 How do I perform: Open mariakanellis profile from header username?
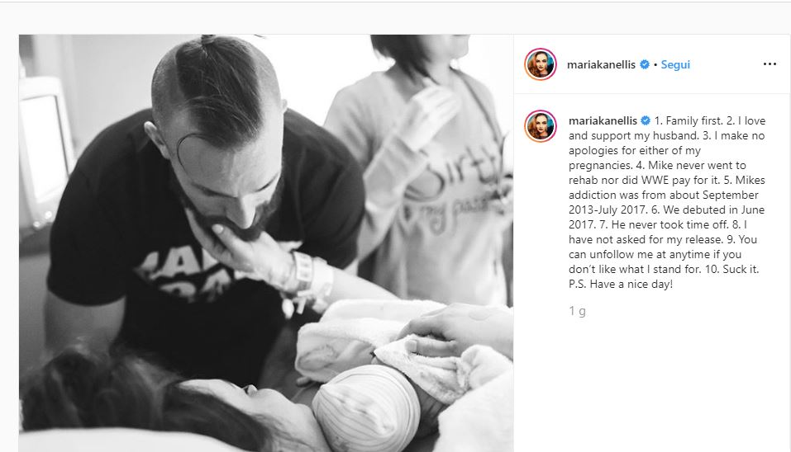(601, 64)
